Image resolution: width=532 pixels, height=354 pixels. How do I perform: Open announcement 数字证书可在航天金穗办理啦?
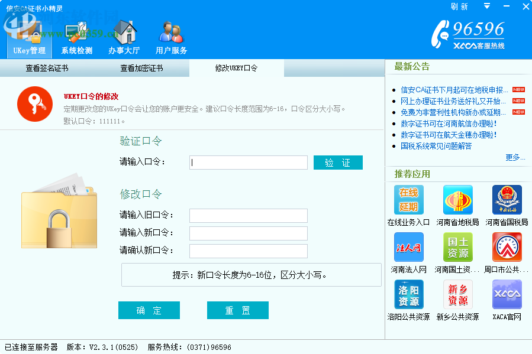click(x=449, y=135)
